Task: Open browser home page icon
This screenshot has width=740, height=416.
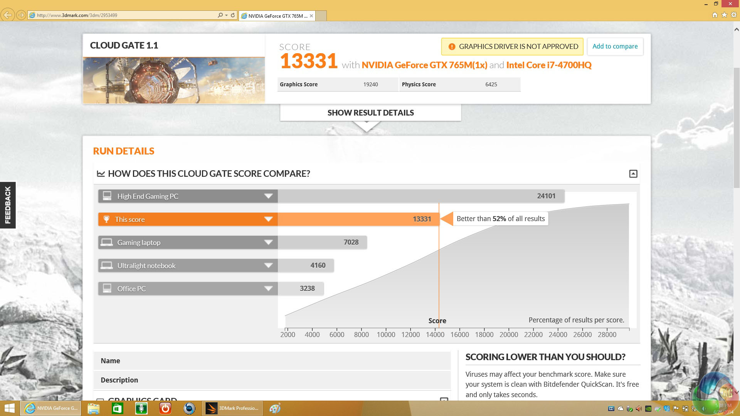Action: click(x=715, y=15)
